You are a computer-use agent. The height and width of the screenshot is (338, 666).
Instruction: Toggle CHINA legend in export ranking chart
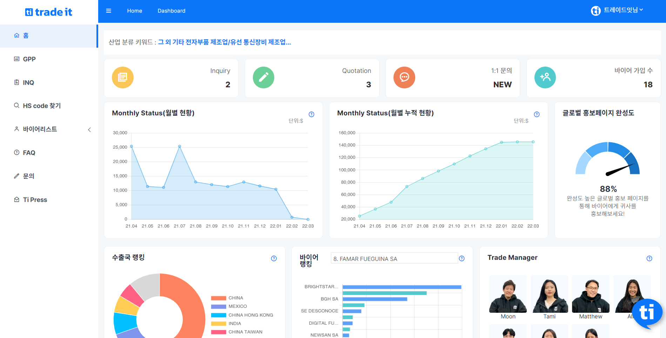tap(227, 298)
